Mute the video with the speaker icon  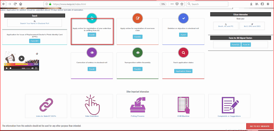point(33,68)
